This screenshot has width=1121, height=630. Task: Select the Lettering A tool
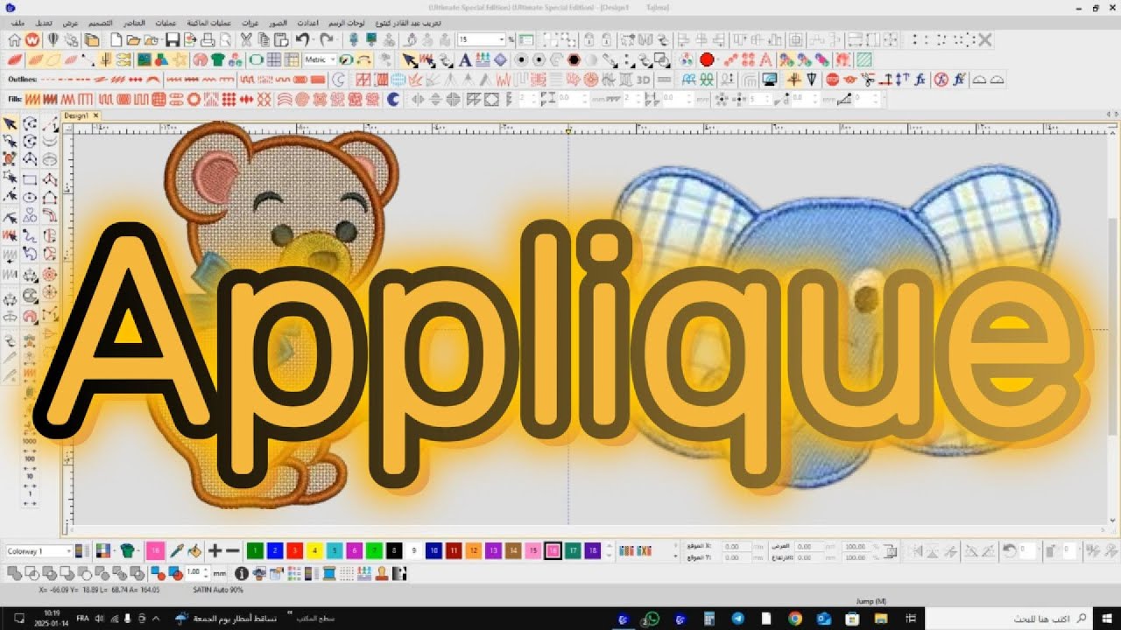465,59
